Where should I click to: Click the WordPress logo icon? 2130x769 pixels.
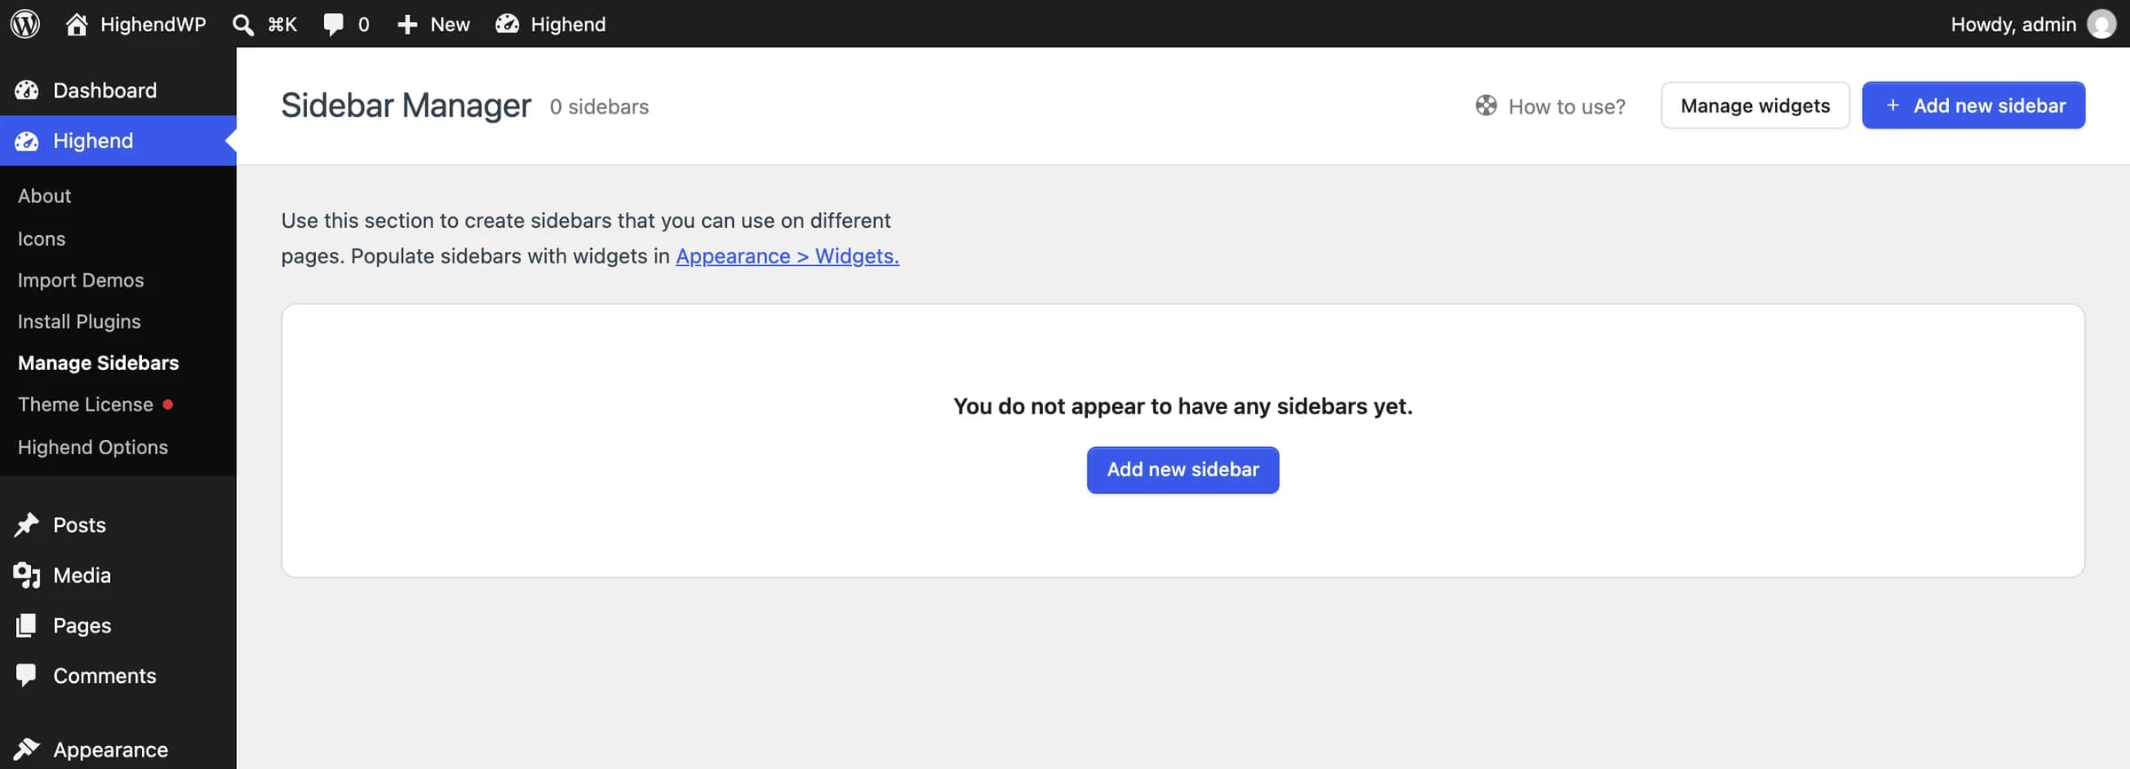tap(25, 24)
